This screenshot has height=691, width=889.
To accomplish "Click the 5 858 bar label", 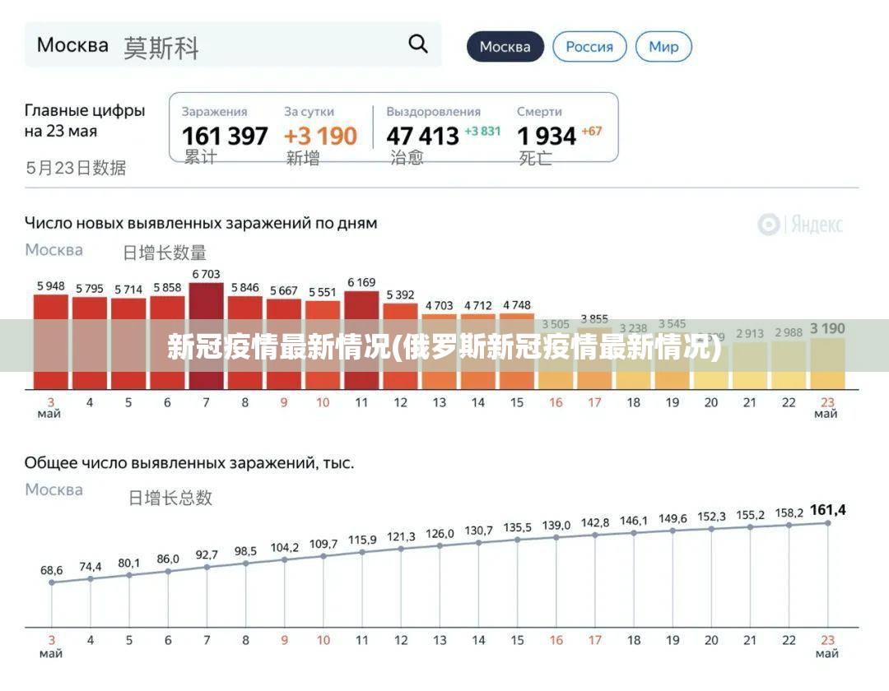I will tap(167, 288).
